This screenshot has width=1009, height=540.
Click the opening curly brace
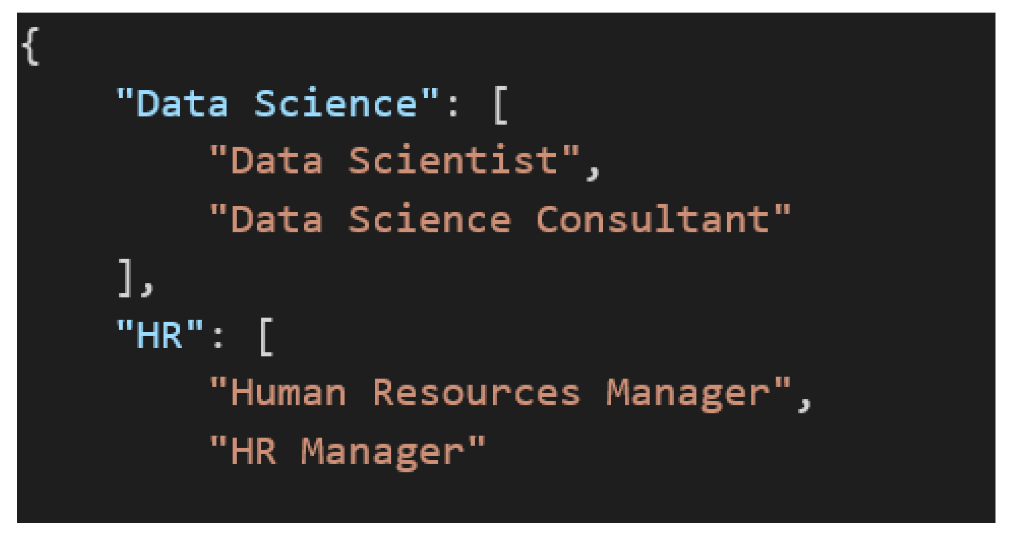pyautogui.click(x=31, y=47)
